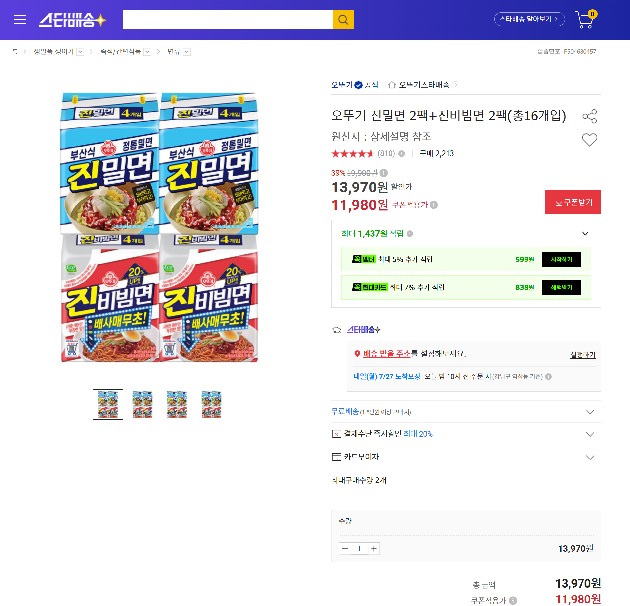Click into the search input field

tap(228, 20)
